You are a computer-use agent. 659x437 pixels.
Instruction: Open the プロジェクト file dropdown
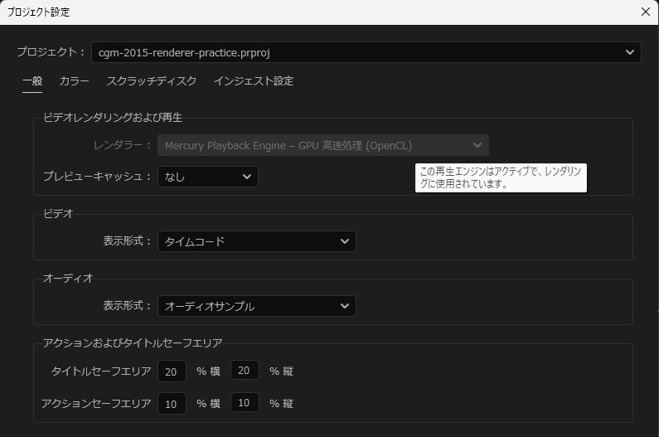pyautogui.click(x=366, y=52)
